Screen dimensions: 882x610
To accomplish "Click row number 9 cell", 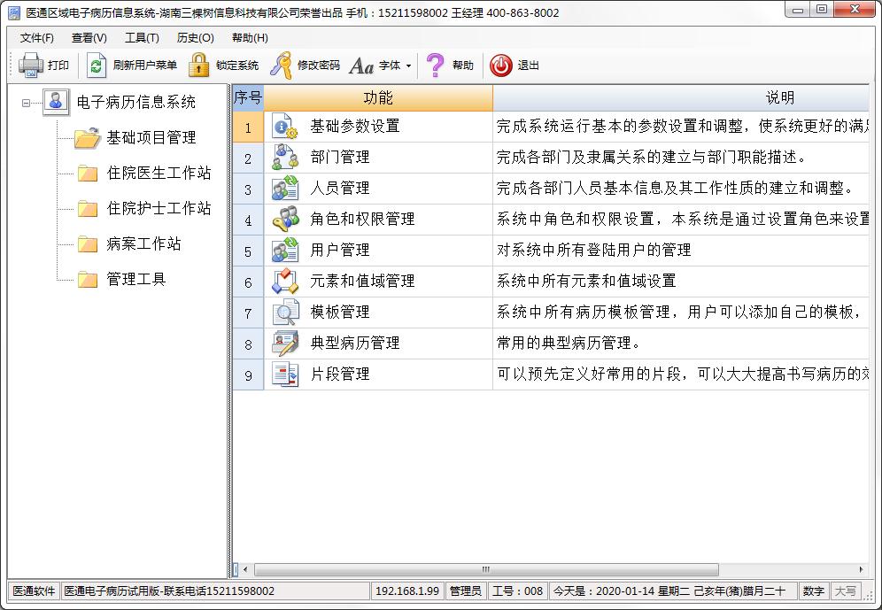I will point(248,375).
